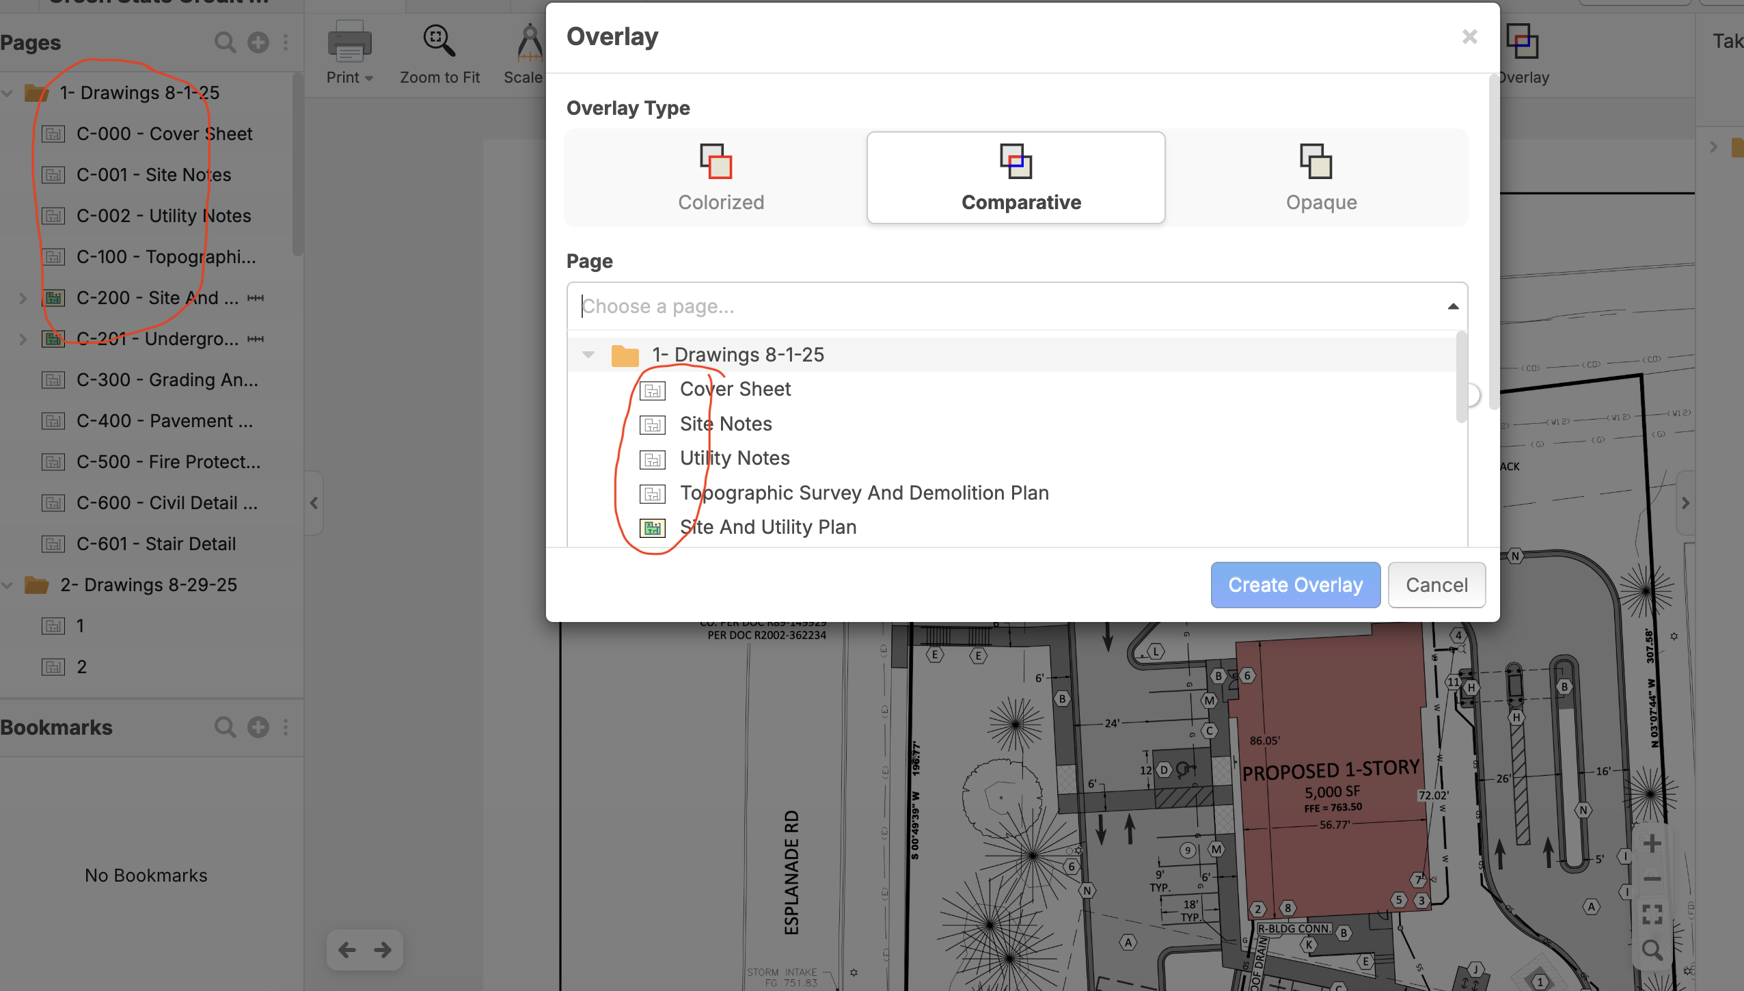Search bookmarks with the Bookmarks magnifier icon
This screenshot has width=1744, height=991.
click(225, 727)
